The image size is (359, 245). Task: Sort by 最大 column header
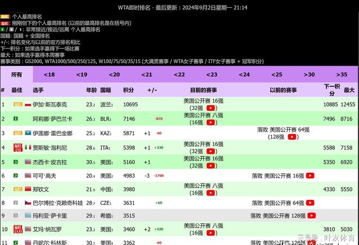pyautogui.click(x=349, y=90)
